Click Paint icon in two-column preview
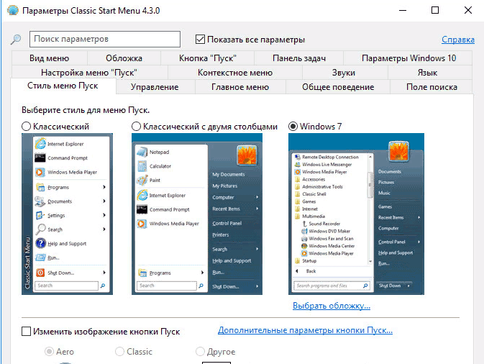The width and height of the screenshot is (484, 364). coord(142,181)
